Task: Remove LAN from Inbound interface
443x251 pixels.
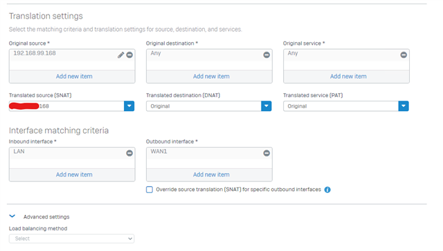Action: (x=129, y=153)
